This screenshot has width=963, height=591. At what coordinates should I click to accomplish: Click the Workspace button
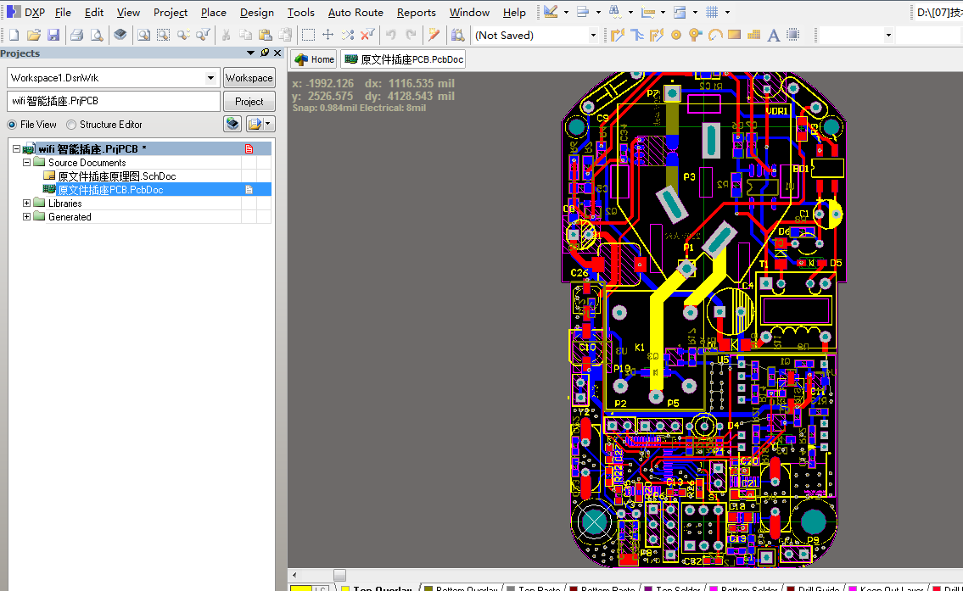249,78
